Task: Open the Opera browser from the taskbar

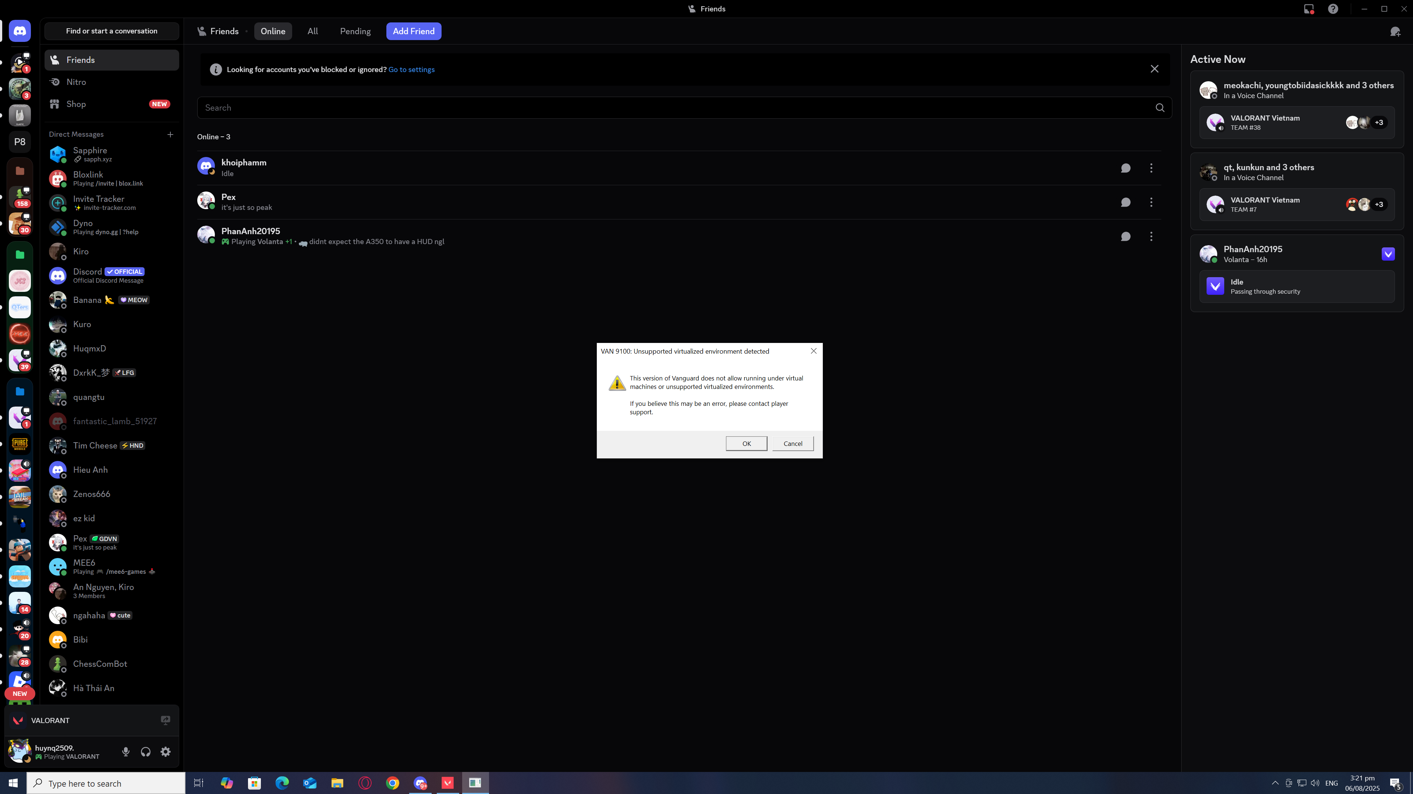Action: [365, 783]
